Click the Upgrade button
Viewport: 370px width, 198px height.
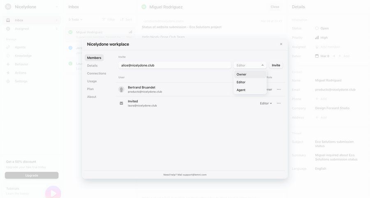click(x=32, y=175)
